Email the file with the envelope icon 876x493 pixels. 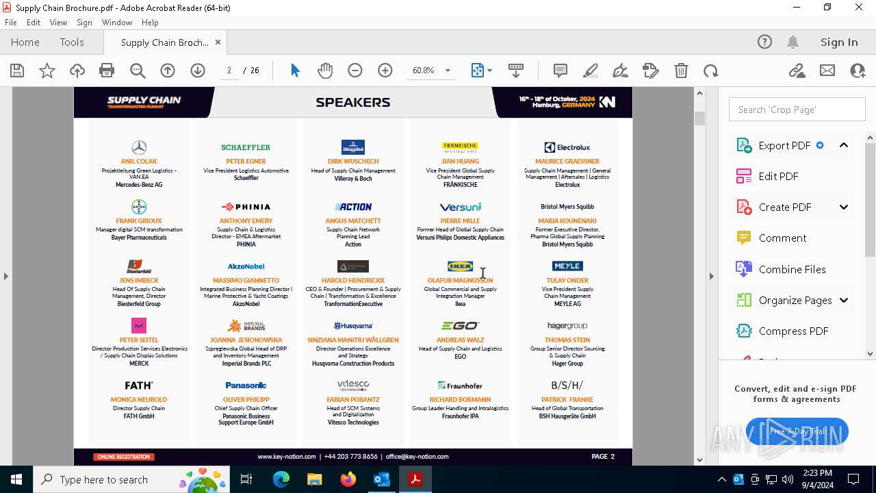[x=827, y=71]
